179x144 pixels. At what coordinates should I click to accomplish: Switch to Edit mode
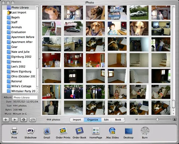tap(106, 120)
